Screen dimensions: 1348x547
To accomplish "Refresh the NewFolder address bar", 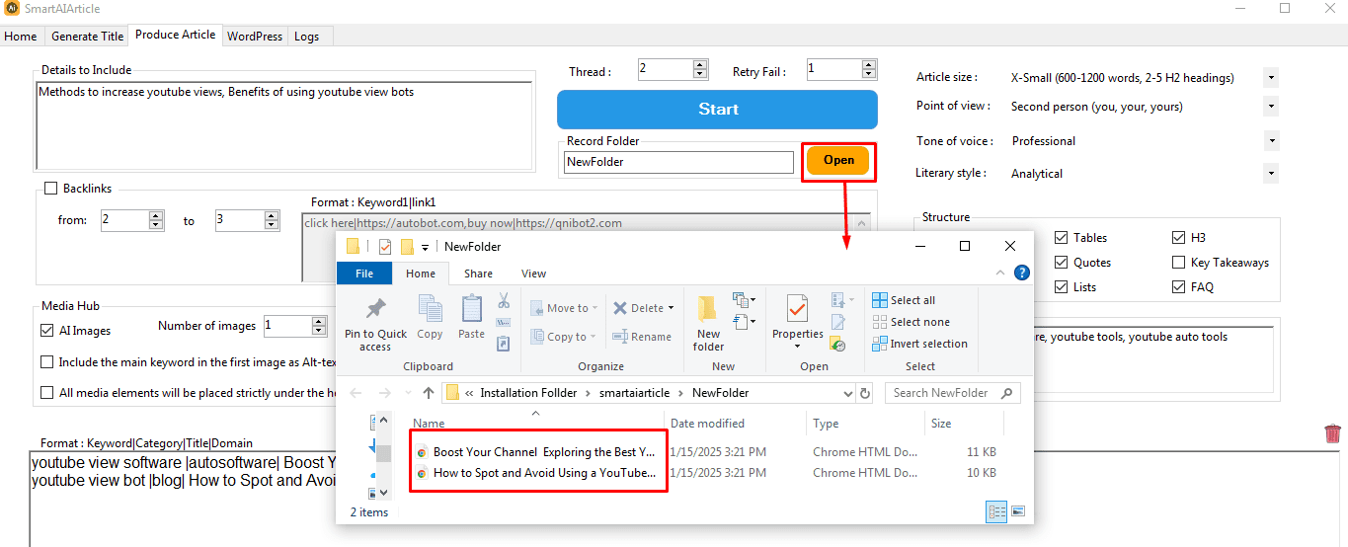I will pos(865,393).
